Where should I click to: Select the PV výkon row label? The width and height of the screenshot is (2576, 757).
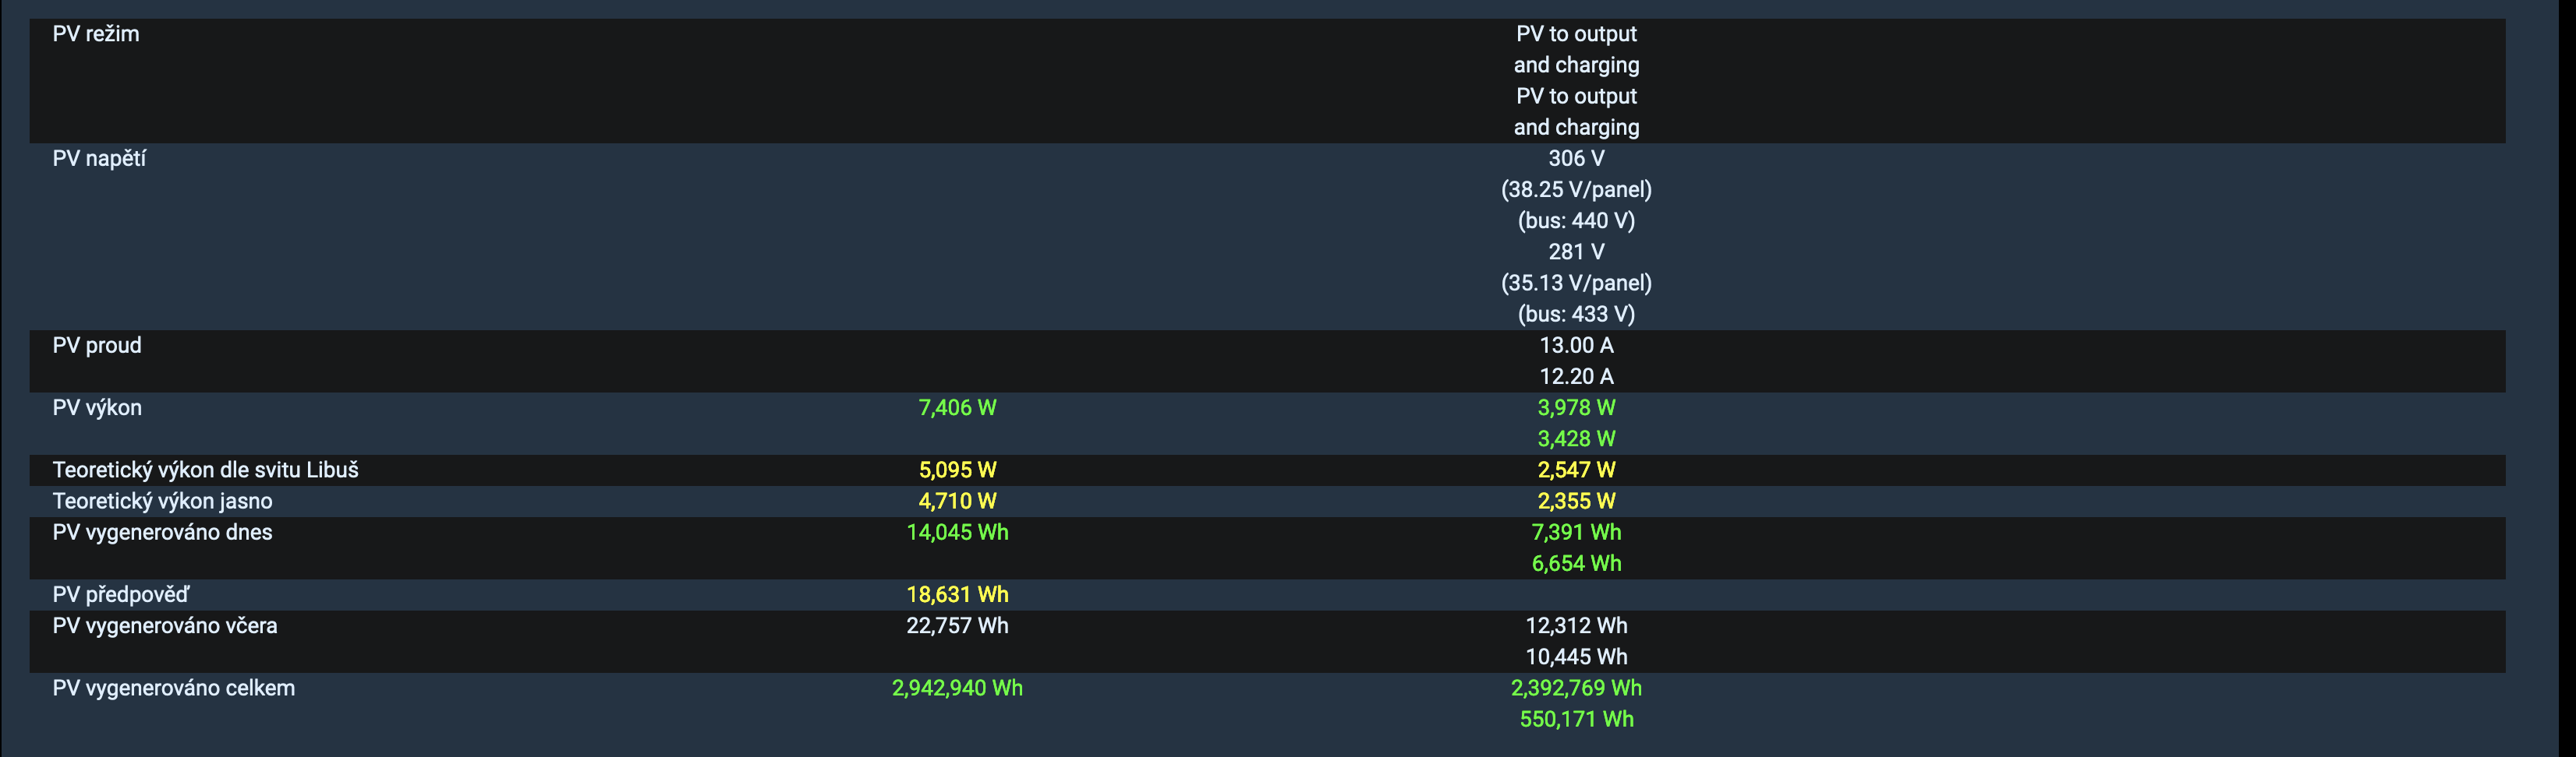97,407
